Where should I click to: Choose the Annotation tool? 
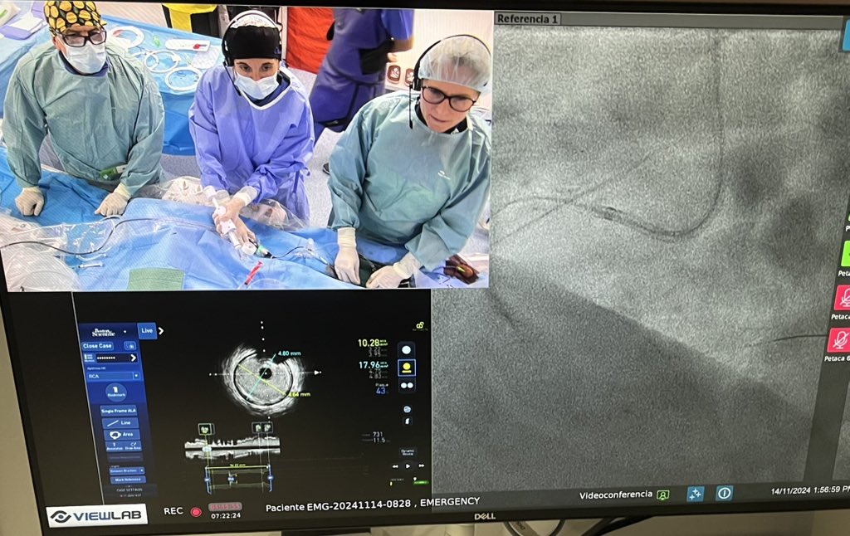pos(114,446)
